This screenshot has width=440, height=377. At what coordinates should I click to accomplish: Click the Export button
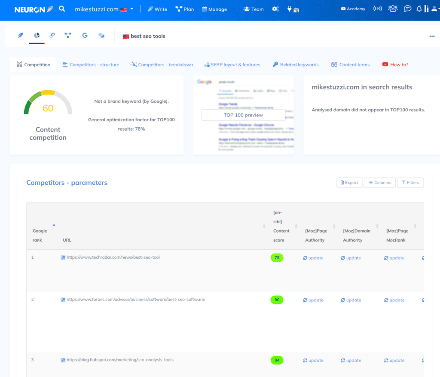pyautogui.click(x=349, y=182)
